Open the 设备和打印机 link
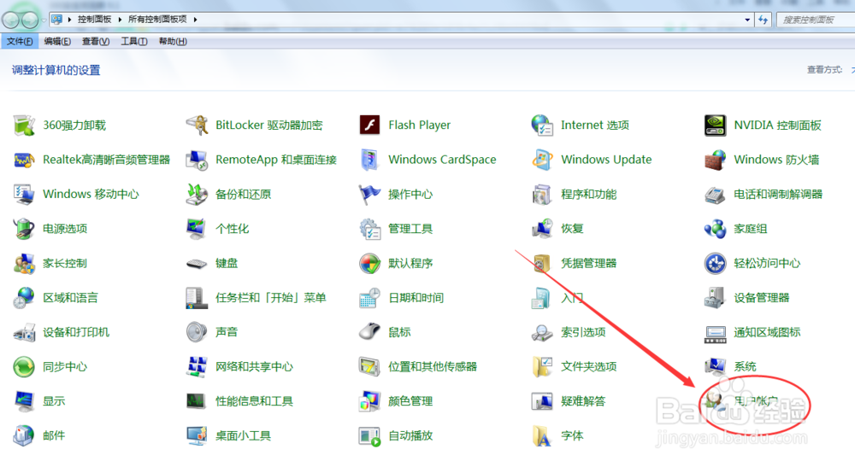The height and width of the screenshot is (467, 855). (76, 332)
